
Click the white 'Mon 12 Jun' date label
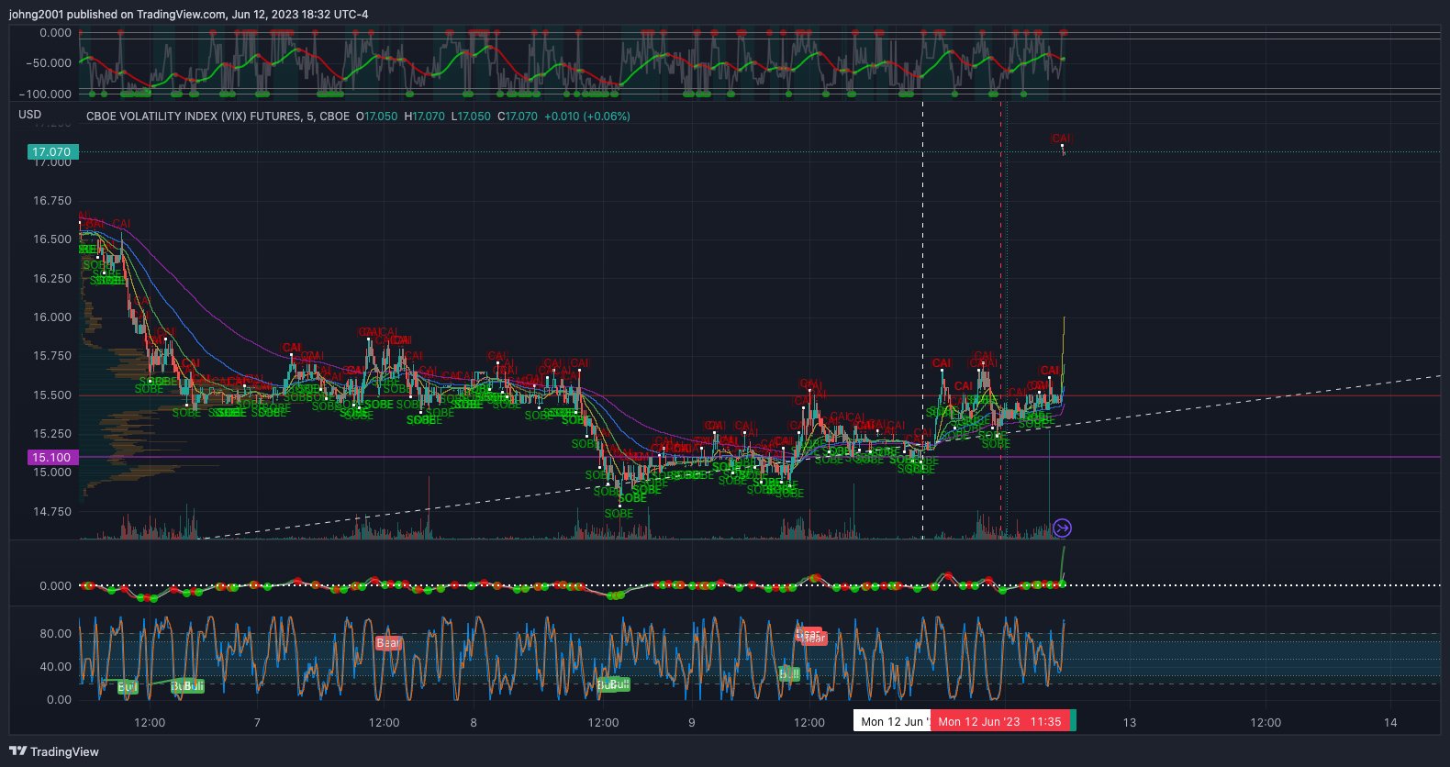click(x=891, y=722)
